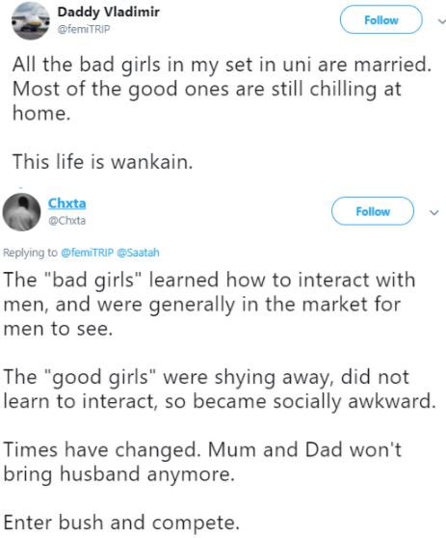Viewport: 446px width, 538px height.
Task: Expand options chevron on Chxta's tweet
Action: (x=434, y=213)
